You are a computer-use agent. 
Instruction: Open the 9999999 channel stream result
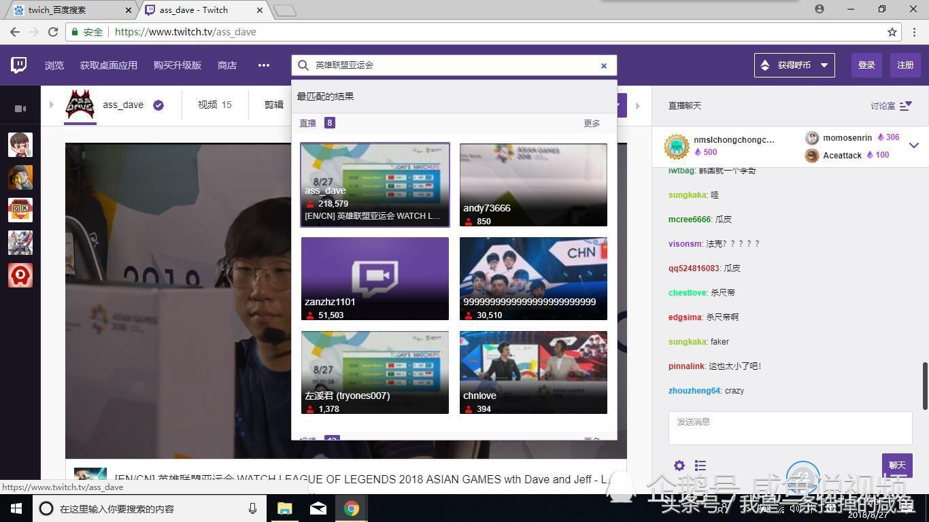click(x=533, y=278)
